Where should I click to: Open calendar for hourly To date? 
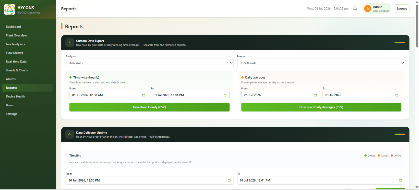coord(225,95)
